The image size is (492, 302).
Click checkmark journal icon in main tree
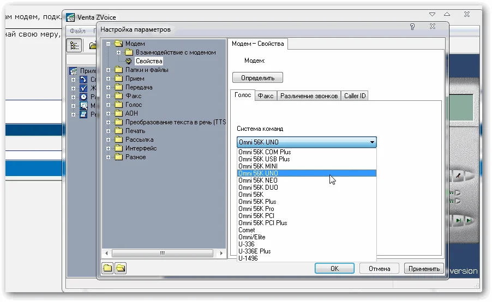click(83, 88)
